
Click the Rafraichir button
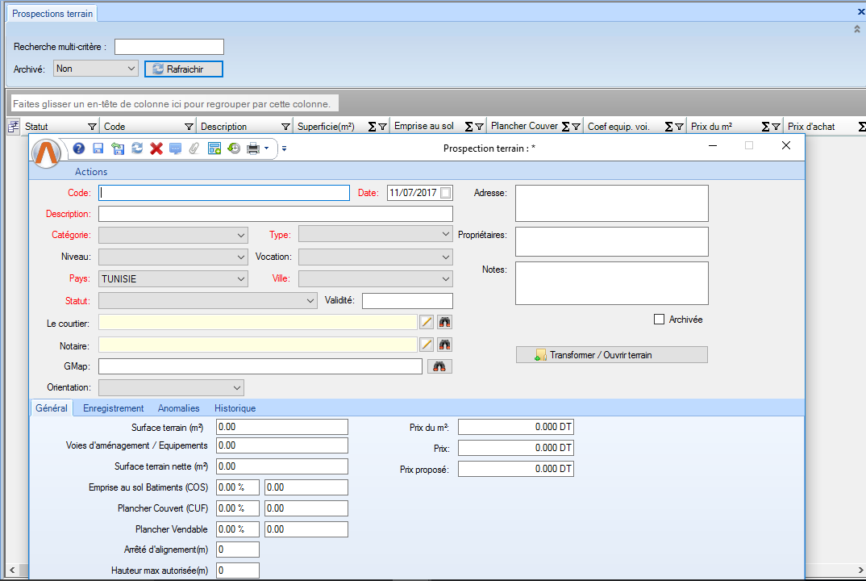pyautogui.click(x=184, y=69)
